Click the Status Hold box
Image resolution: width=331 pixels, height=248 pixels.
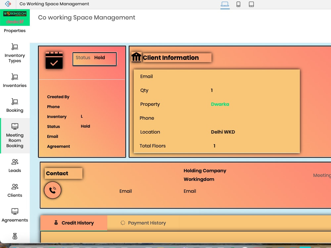click(95, 59)
